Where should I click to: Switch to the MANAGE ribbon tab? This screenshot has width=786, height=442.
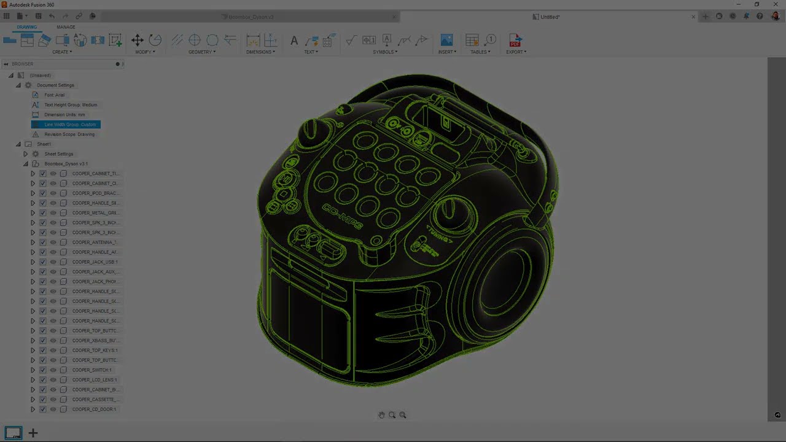point(66,27)
